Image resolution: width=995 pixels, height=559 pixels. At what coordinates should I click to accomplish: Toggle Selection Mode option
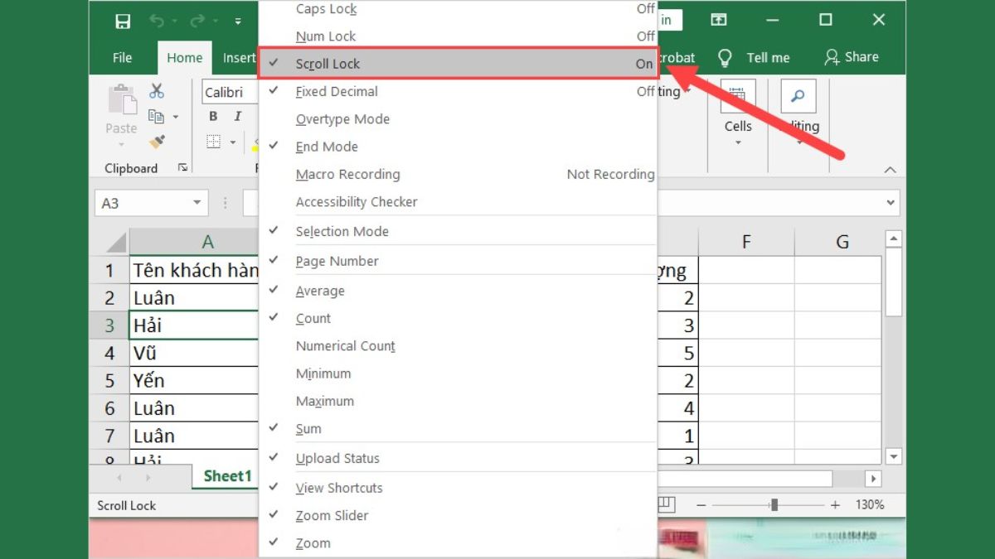(x=458, y=232)
